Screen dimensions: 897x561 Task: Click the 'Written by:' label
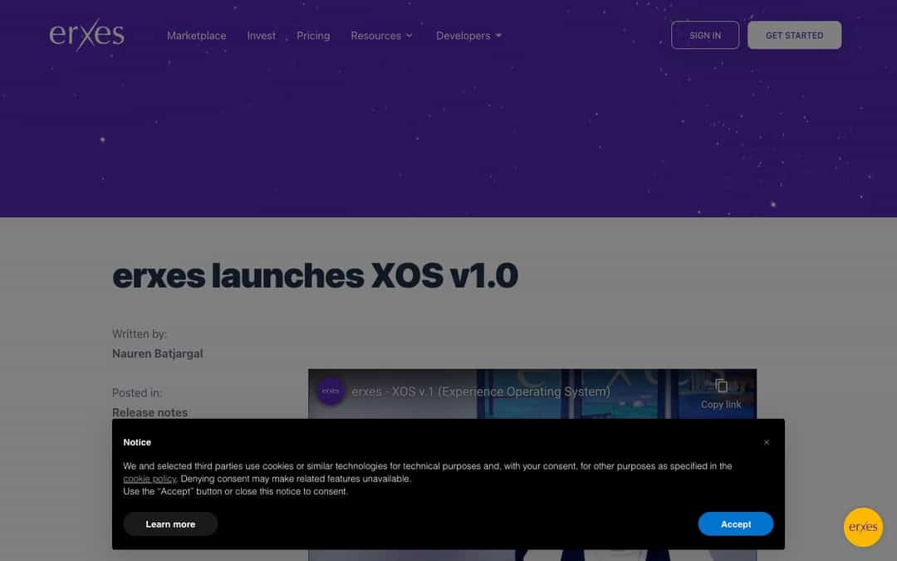pyautogui.click(x=140, y=334)
